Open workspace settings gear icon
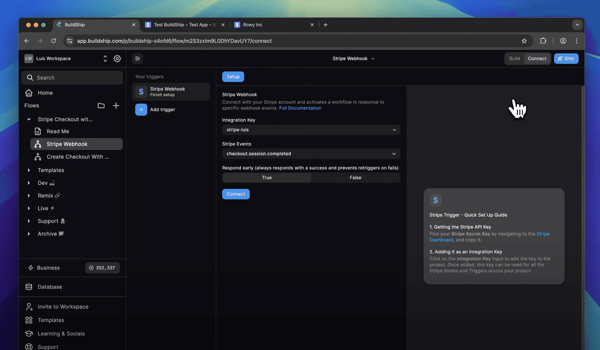 (117, 59)
